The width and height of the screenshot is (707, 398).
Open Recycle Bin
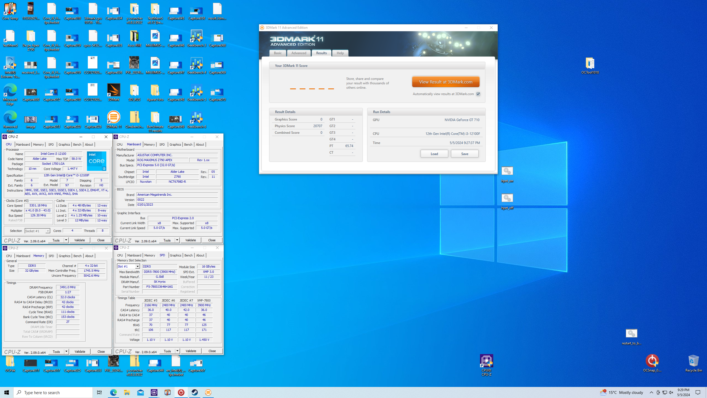tap(693, 363)
